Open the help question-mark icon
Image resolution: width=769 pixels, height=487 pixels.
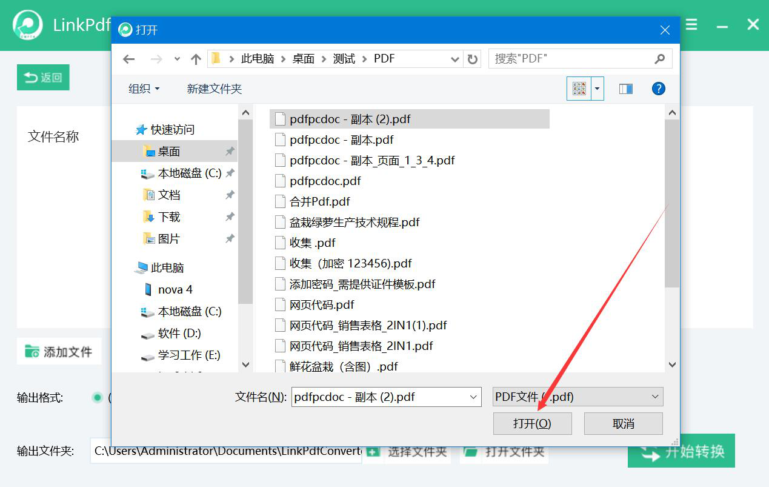pyautogui.click(x=659, y=89)
